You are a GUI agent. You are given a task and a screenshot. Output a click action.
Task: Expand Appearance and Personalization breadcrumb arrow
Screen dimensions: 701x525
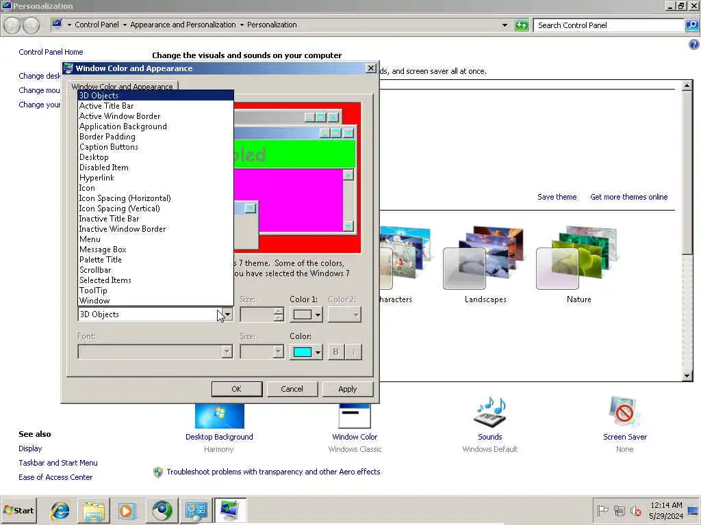click(x=242, y=25)
